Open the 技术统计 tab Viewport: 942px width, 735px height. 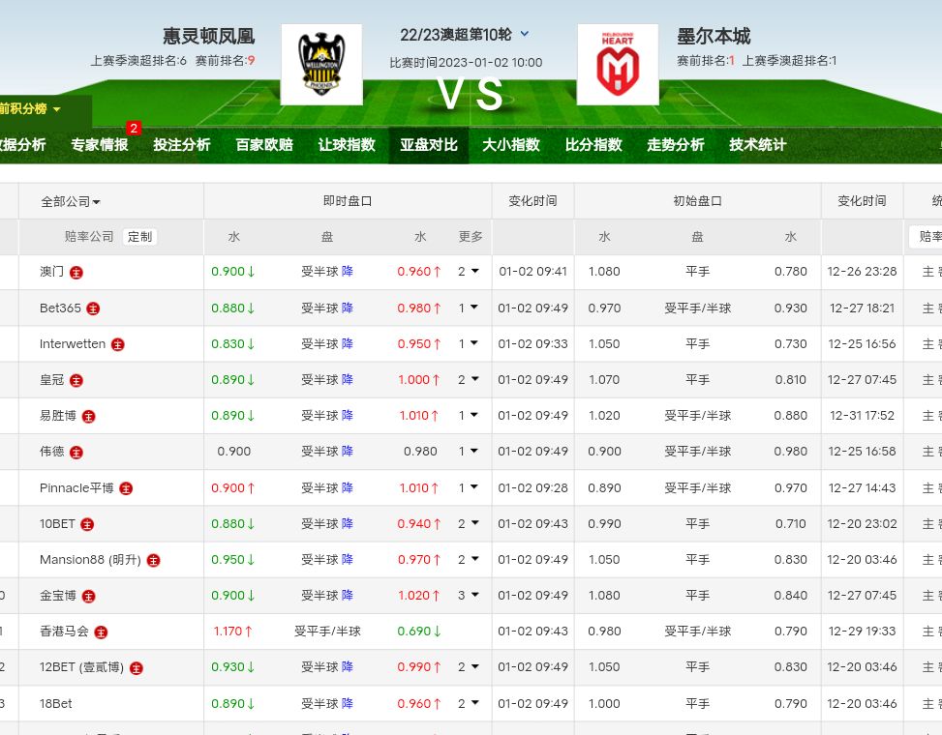pyautogui.click(x=758, y=145)
